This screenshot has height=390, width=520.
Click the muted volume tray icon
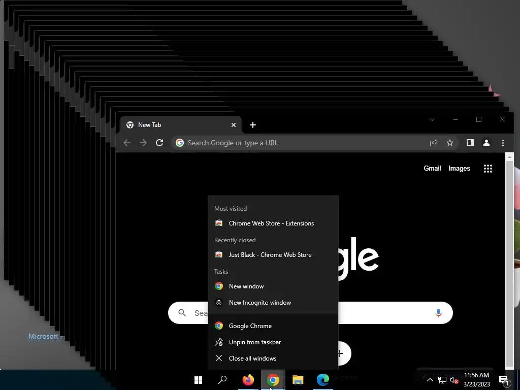click(x=454, y=380)
